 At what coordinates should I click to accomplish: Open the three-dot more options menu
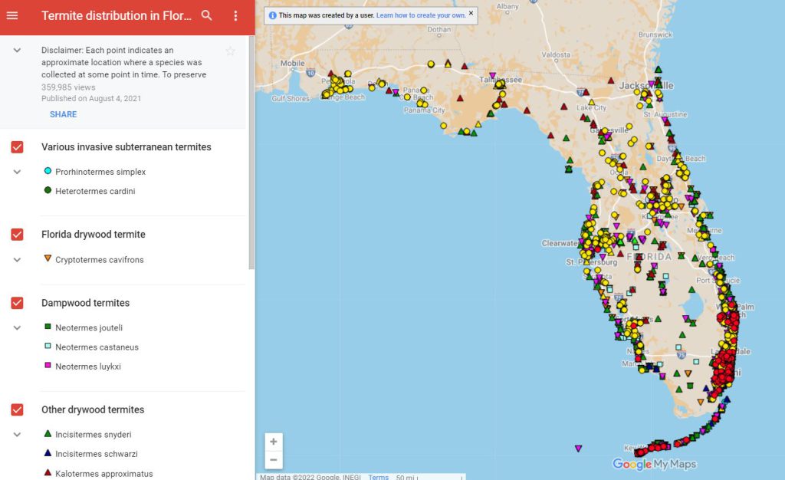tap(235, 15)
